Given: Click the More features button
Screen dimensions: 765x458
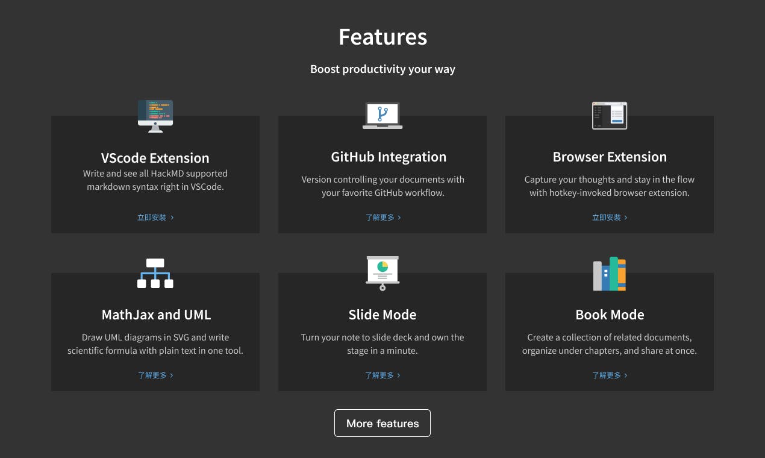Looking at the screenshot, I should [382, 423].
